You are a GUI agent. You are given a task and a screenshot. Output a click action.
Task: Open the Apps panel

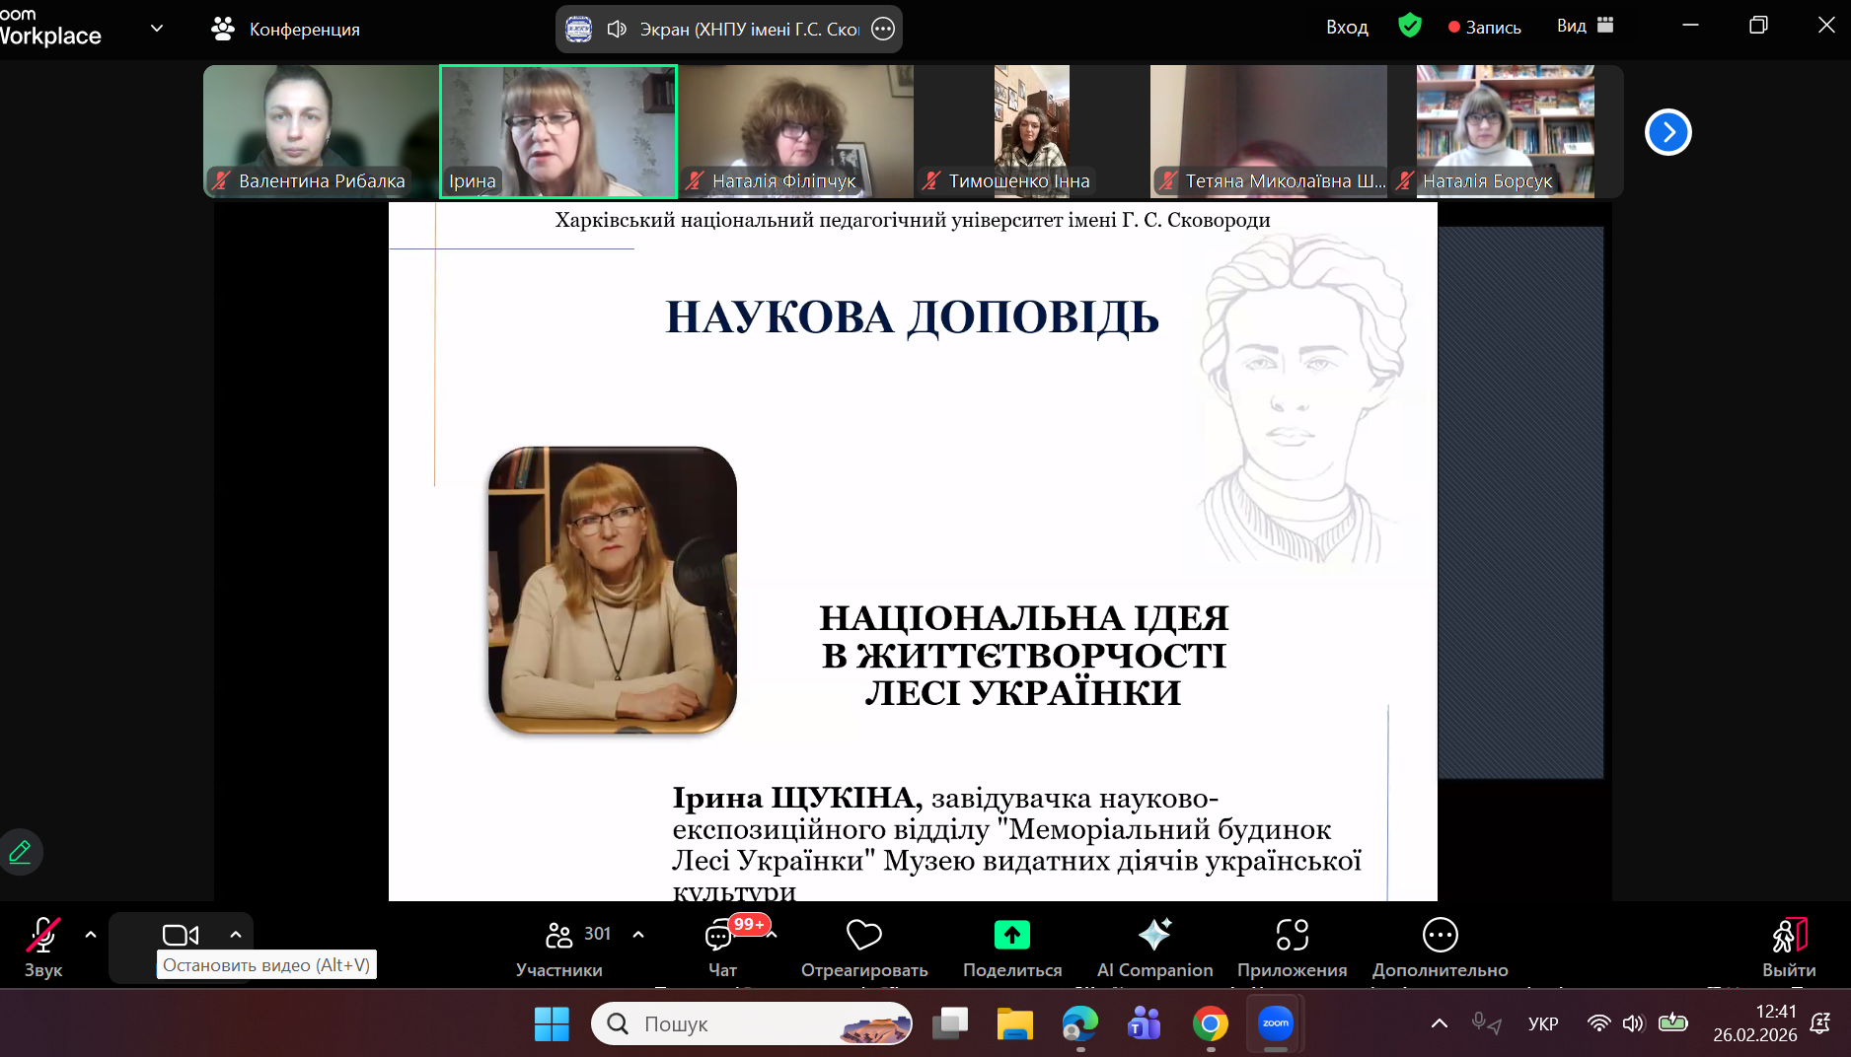1292,947
